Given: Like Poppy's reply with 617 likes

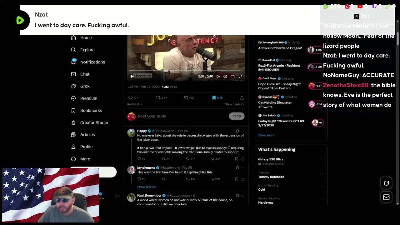Looking at the screenshot, I should pos(191,159).
